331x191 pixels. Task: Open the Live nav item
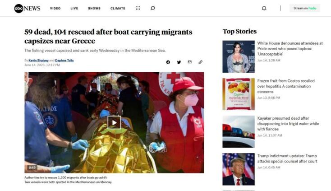click(x=74, y=8)
